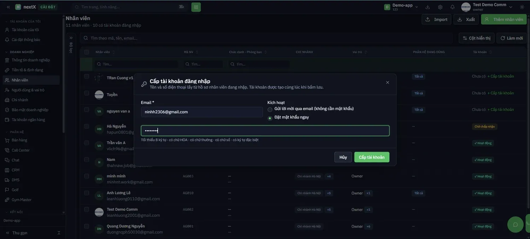Tick the select-all checkbox in table header

coord(87,52)
